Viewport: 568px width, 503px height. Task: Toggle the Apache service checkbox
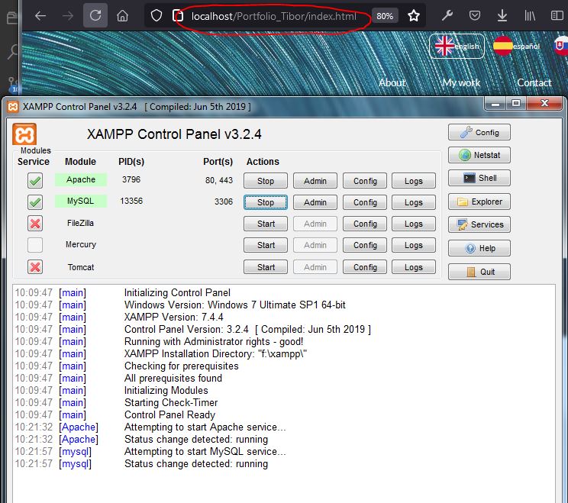[35, 180]
